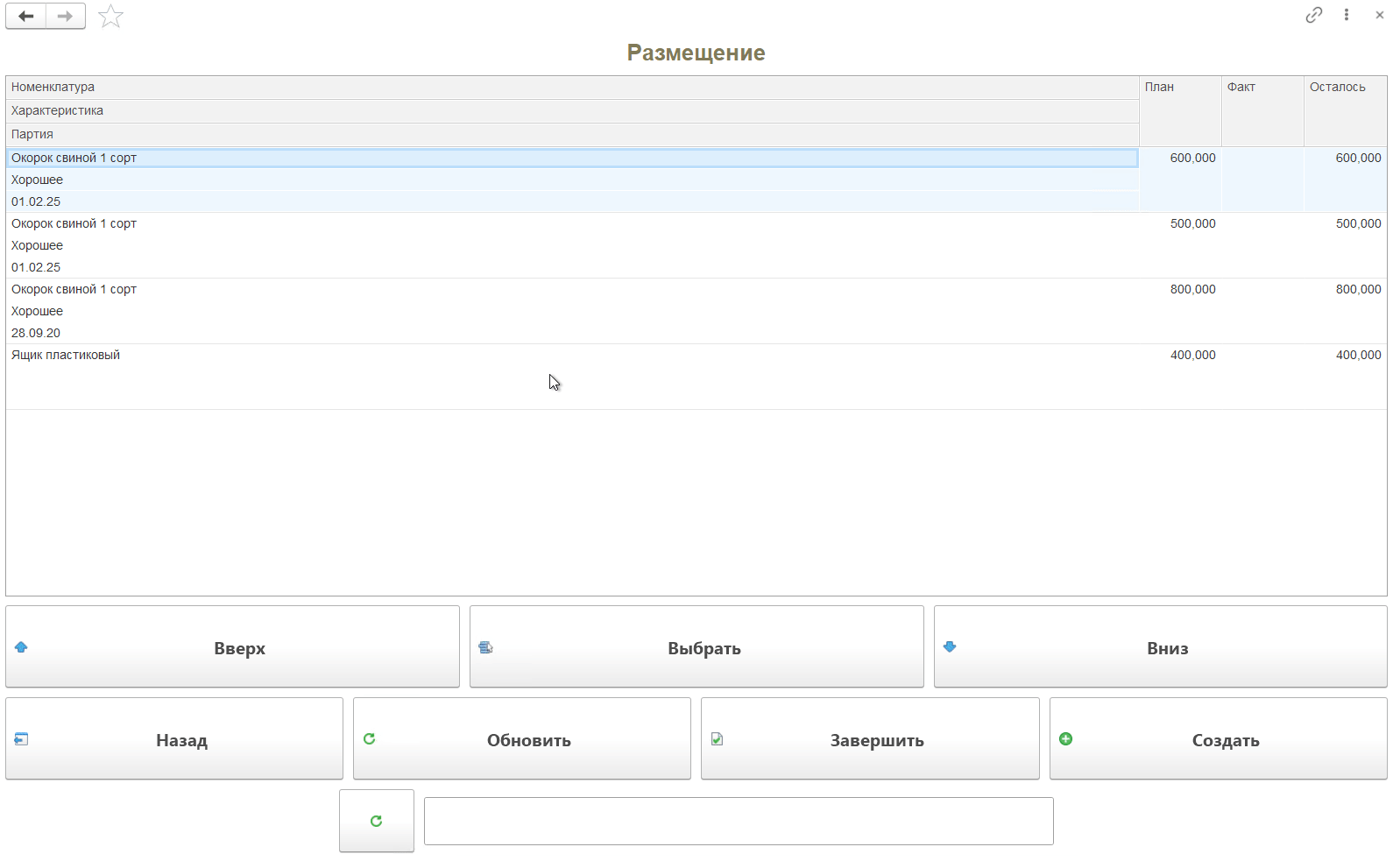Viewport: 1400px width, 861px height.
Task: Click the back arrow navigation icon
Action: pos(26,17)
